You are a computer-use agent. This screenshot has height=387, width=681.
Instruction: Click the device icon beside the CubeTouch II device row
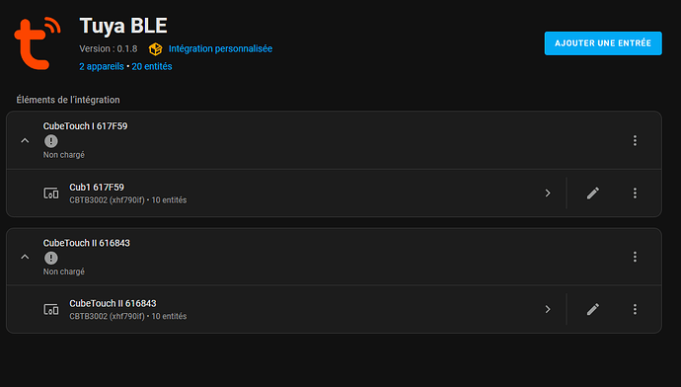click(x=50, y=309)
